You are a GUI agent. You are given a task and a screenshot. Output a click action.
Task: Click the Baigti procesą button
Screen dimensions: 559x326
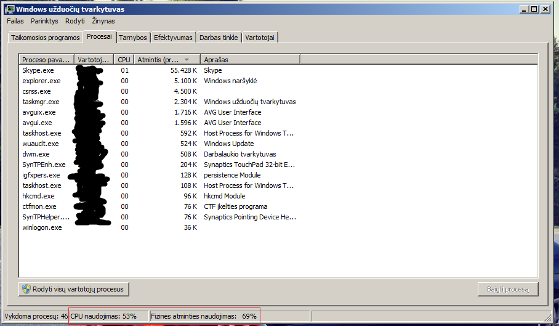pyautogui.click(x=508, y=289)
